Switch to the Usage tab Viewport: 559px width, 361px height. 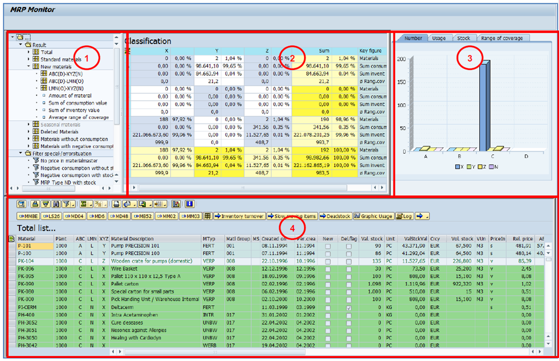click(439, 38)
